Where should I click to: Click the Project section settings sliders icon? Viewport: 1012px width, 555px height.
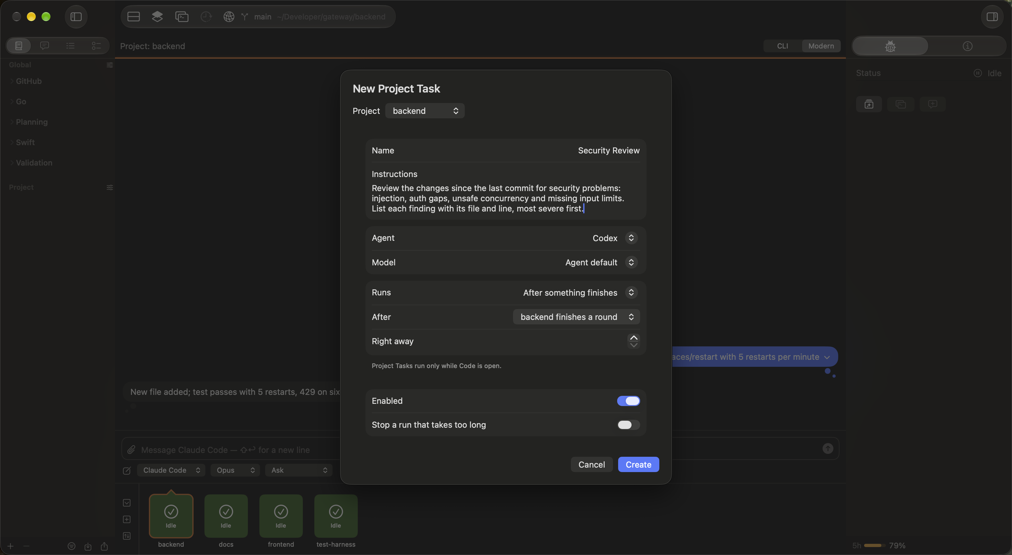[110, 188]
